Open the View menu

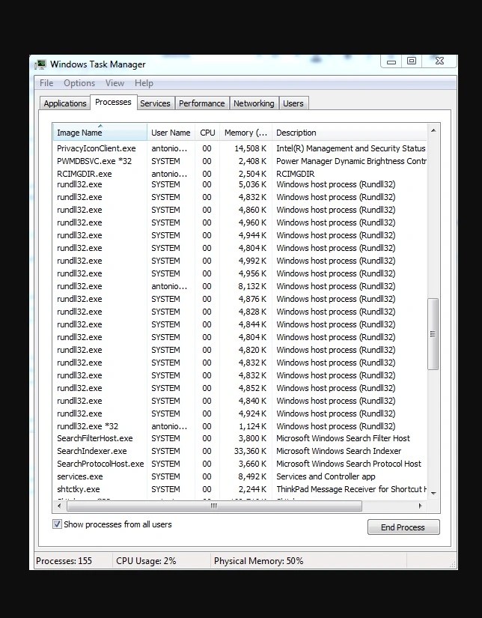pyautogui.click(x=115, y=83)
